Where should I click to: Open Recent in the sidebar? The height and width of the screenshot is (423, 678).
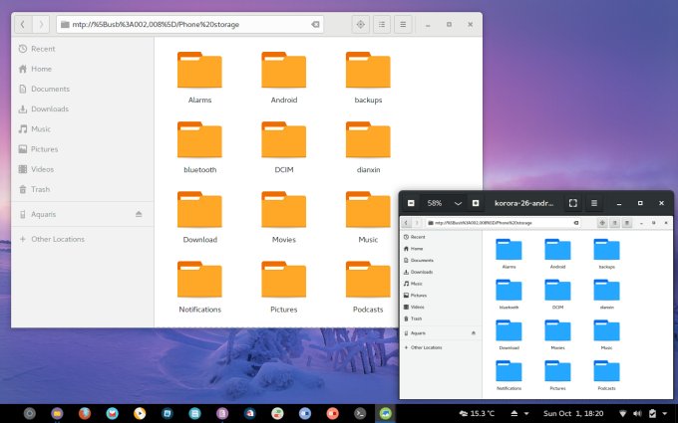pos(42,48)
